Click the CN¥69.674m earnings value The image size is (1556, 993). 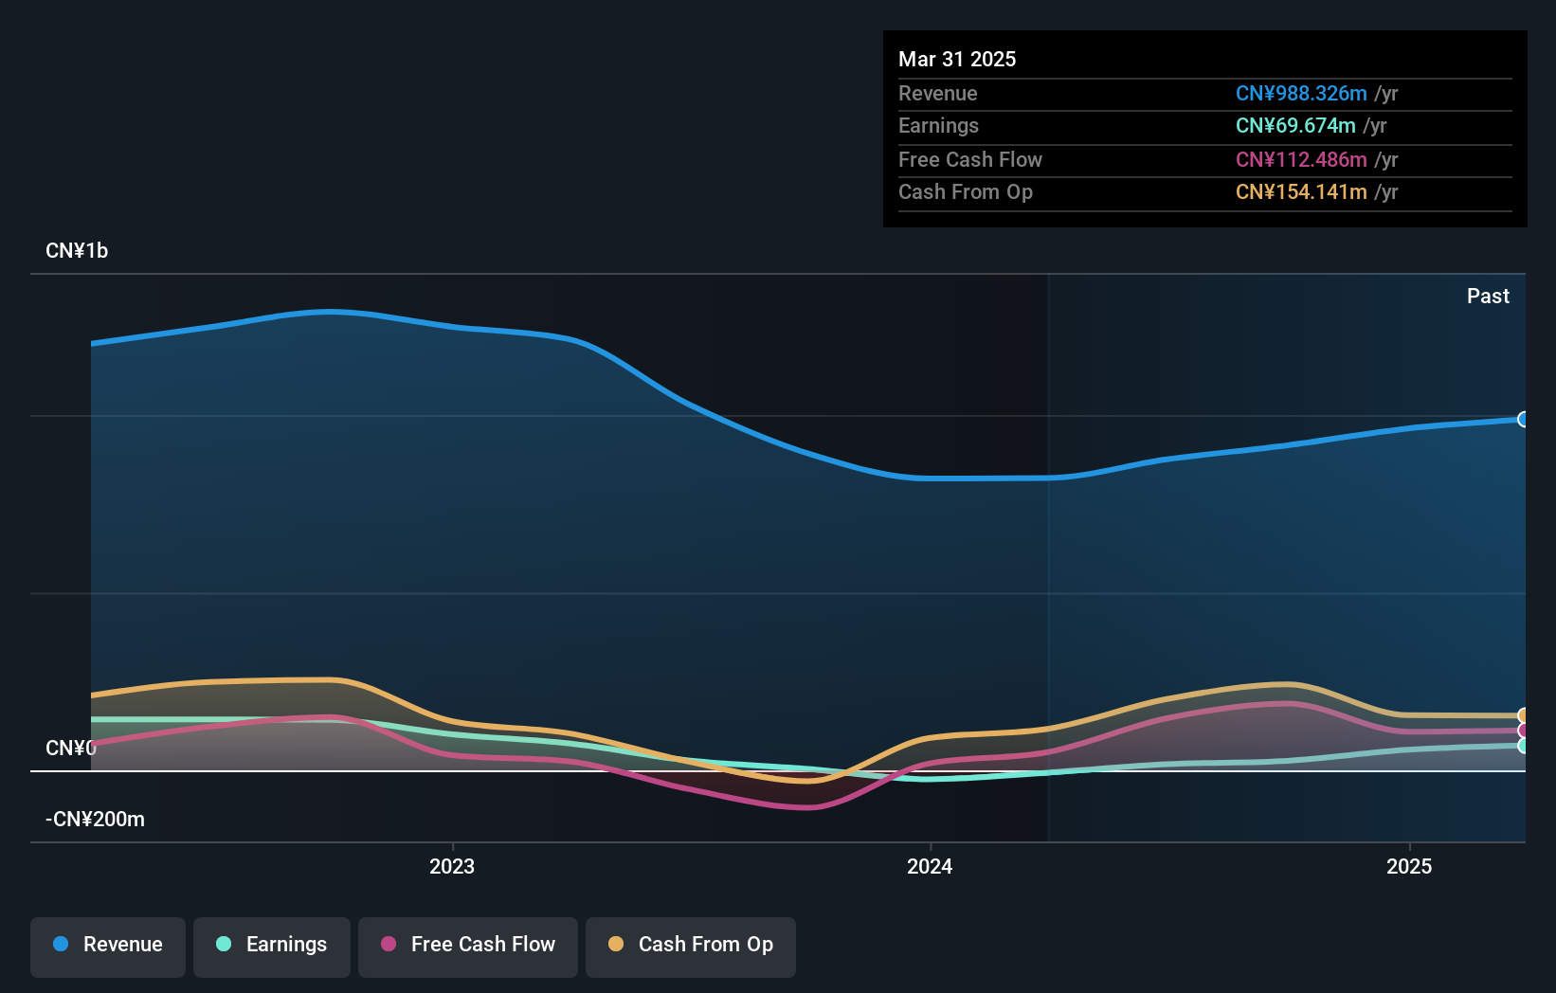click(1295, 125)
